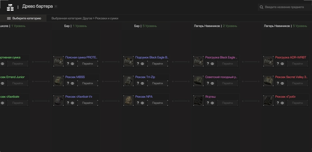The width and height of the screenshot is (312, 152).
Task: Select Бар 5 Уровень column header
Action: pyautogui.click(x=145, y=26)
